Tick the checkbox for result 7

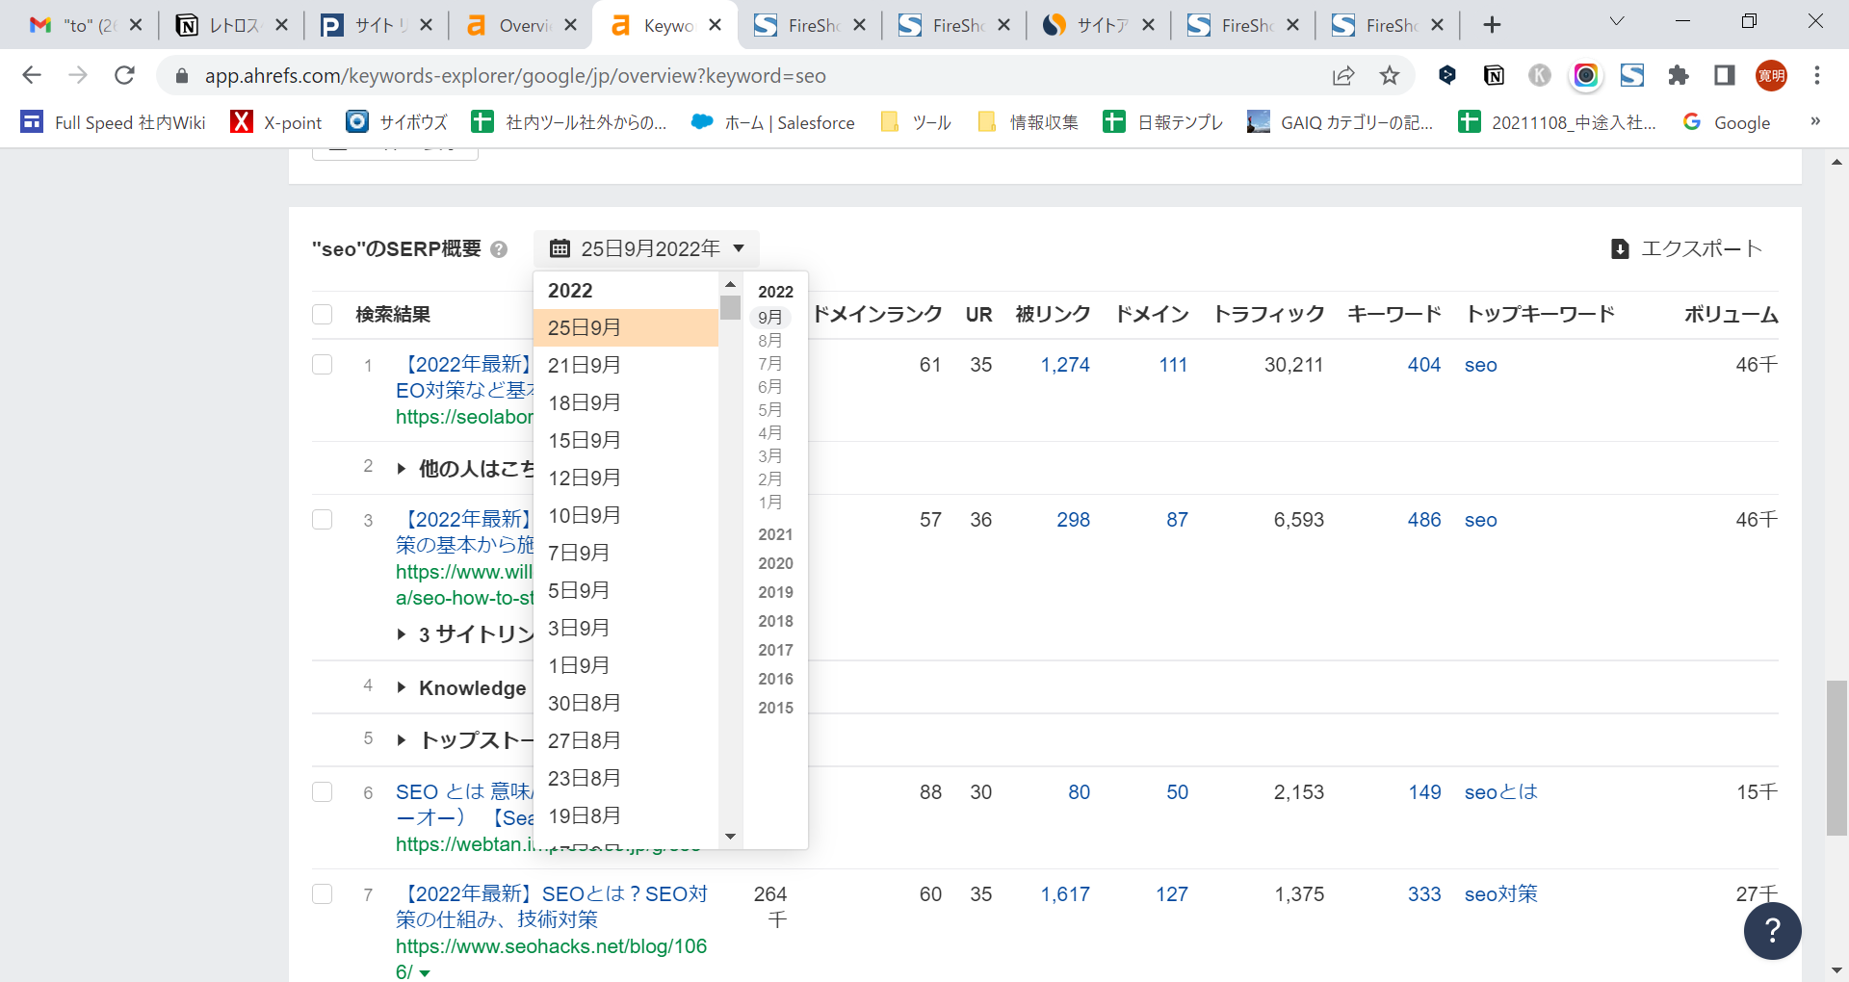(323, 894)
